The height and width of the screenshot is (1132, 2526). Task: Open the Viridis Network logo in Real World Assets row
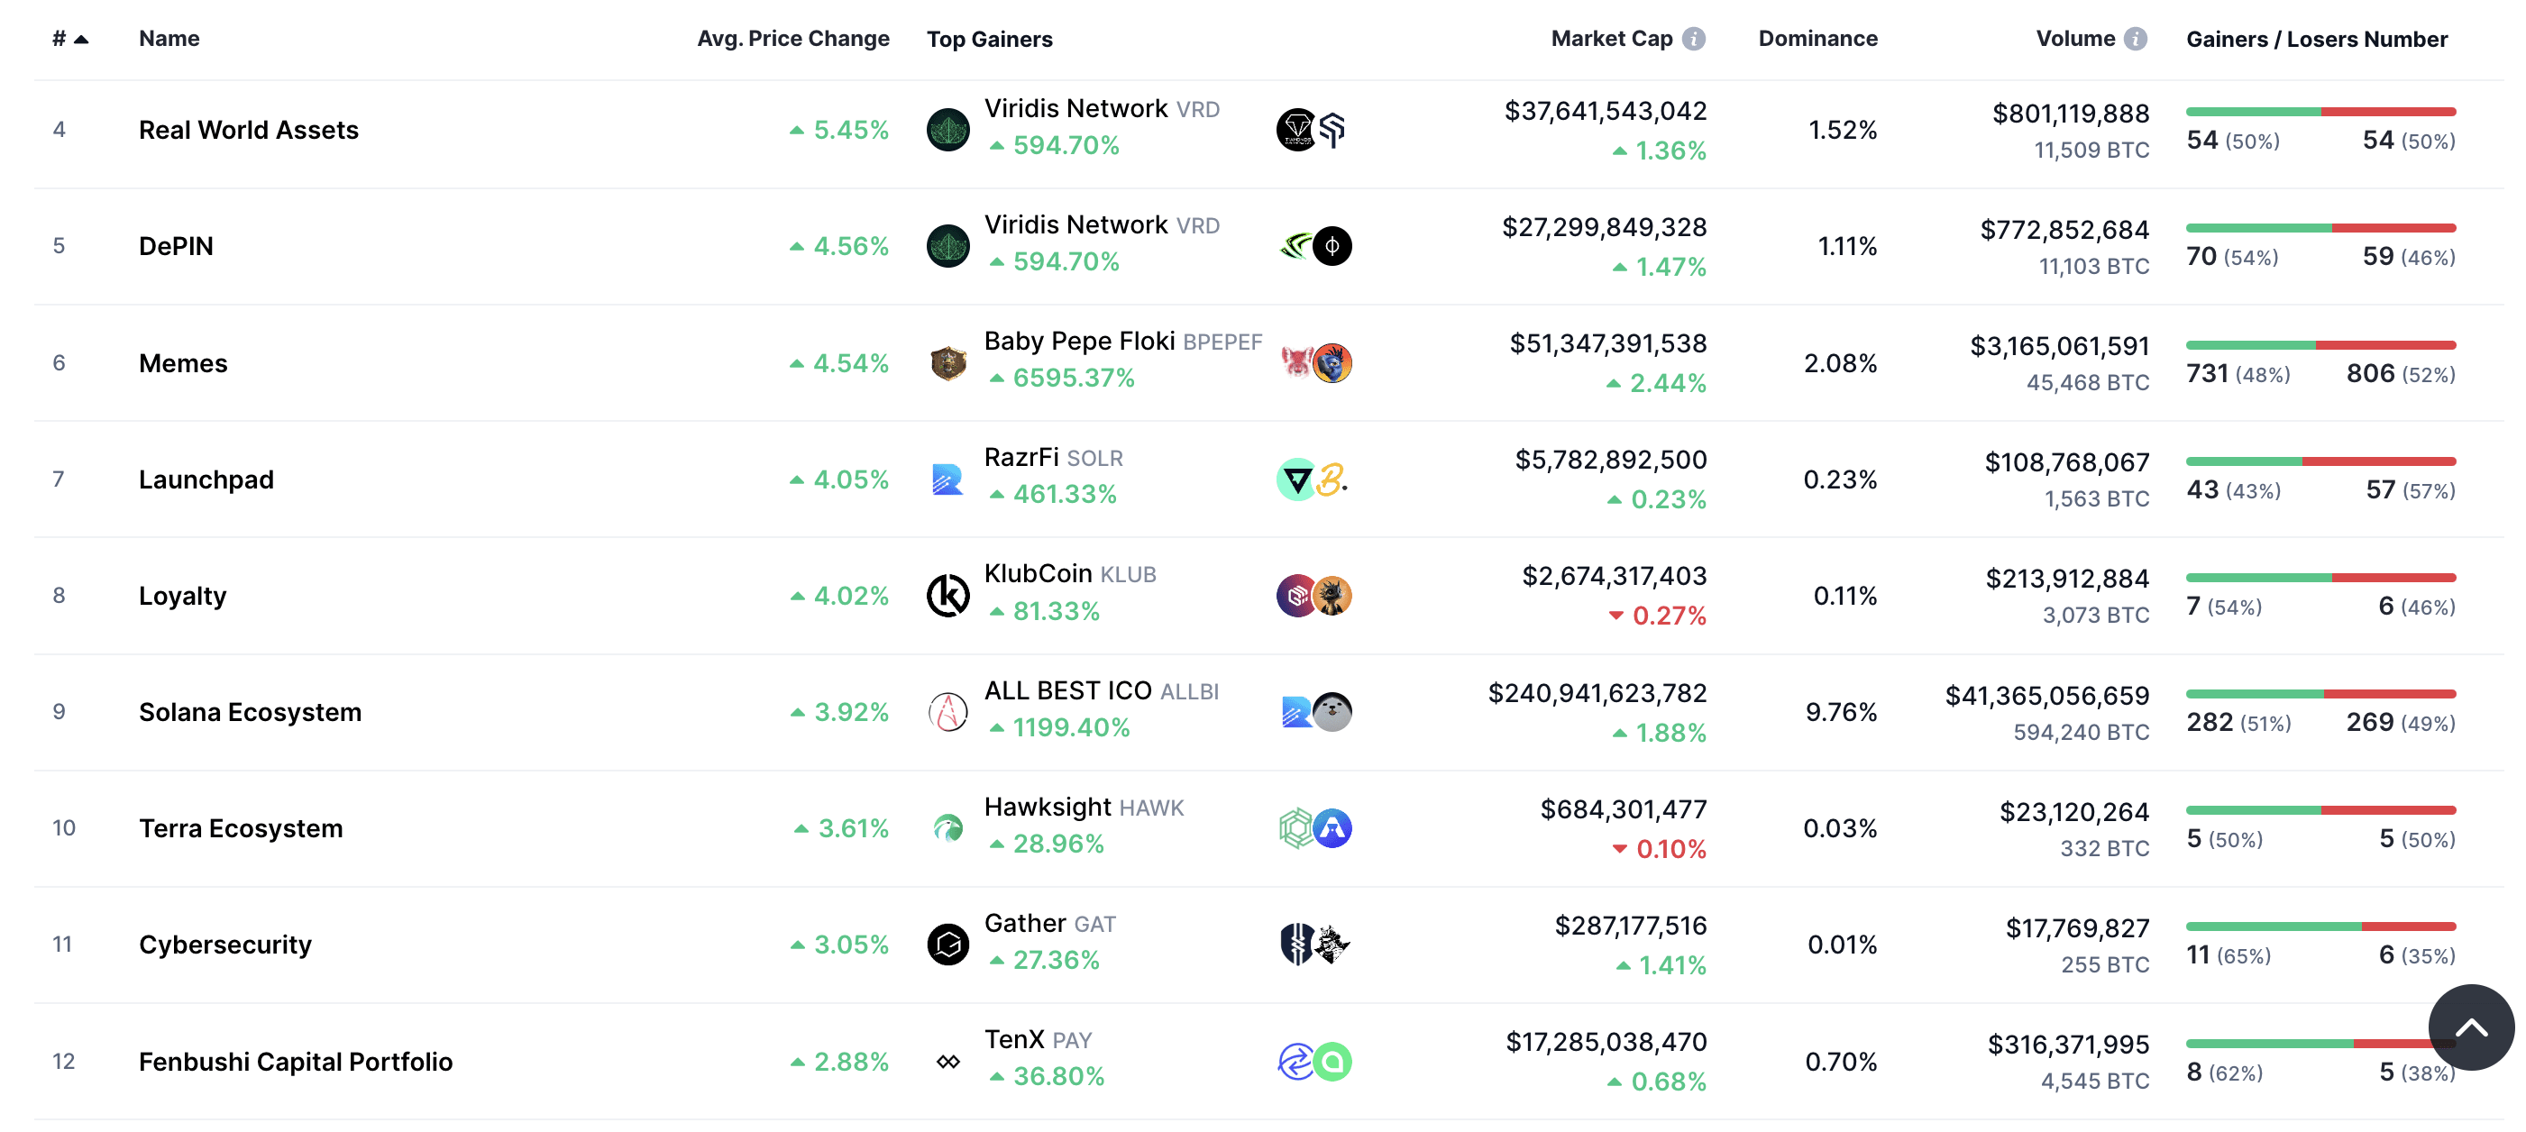947,130
